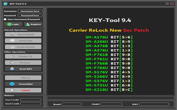Click the BIT[4>5] value
Image resolution: width=177 pixels, height=110 pixels.
click(x=122, y=72)
